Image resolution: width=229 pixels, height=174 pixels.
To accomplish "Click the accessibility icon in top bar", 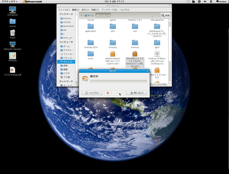I will click(x=199, y=1).
